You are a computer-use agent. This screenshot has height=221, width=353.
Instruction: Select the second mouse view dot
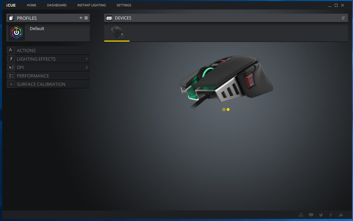pos(228,109)
